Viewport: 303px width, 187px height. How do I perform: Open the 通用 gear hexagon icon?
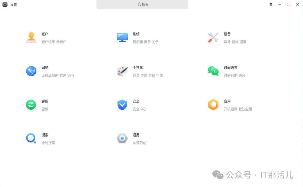[x=122, y=138]
